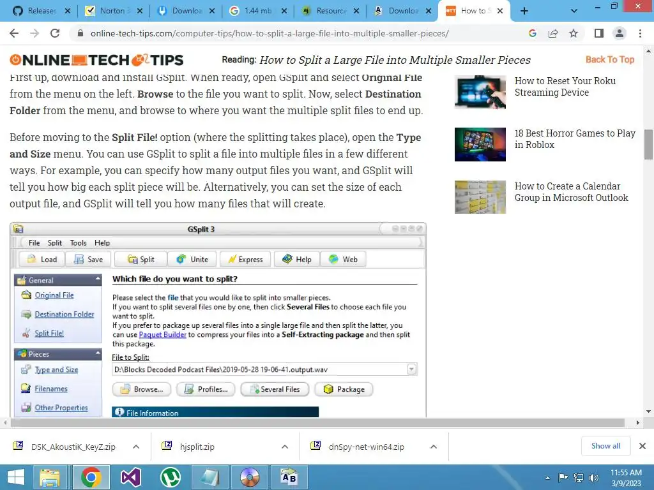Open Visual Studio from taskbar
This screenshot has width=654, height=490.
pyautogui.click(x=131, y=477)
